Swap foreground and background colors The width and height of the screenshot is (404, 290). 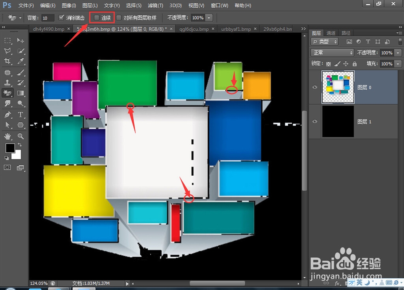pyautogui.click(x=20, y=145)
